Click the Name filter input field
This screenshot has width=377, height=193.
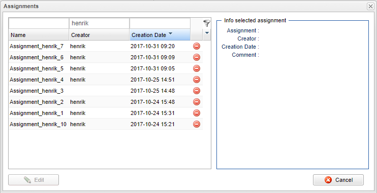(39, 23)
